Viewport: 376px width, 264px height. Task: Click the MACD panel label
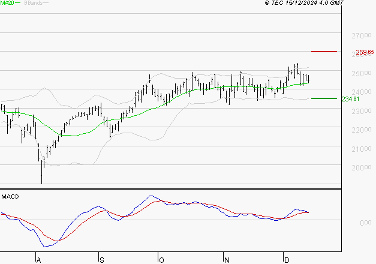10,197
